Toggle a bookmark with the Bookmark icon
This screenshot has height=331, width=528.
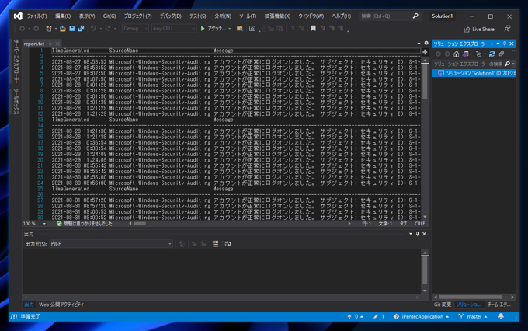(x=313, y=29)
